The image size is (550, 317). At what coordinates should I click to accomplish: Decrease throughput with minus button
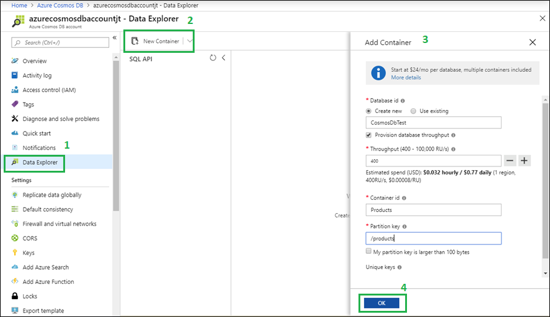point(510,160)
